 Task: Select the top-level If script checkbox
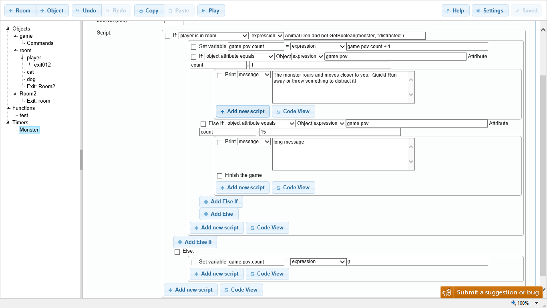pyautogui.click(x=167, y=36)
